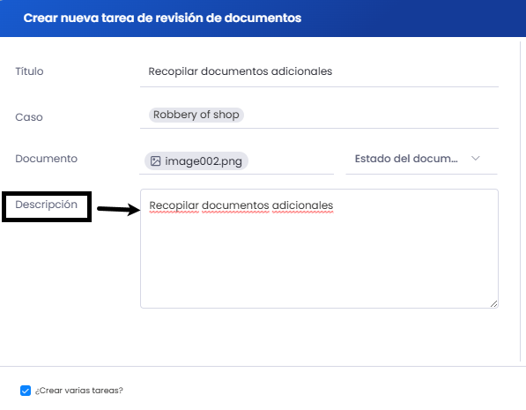
Task: Click the Título input field
Action: [319, 71]
